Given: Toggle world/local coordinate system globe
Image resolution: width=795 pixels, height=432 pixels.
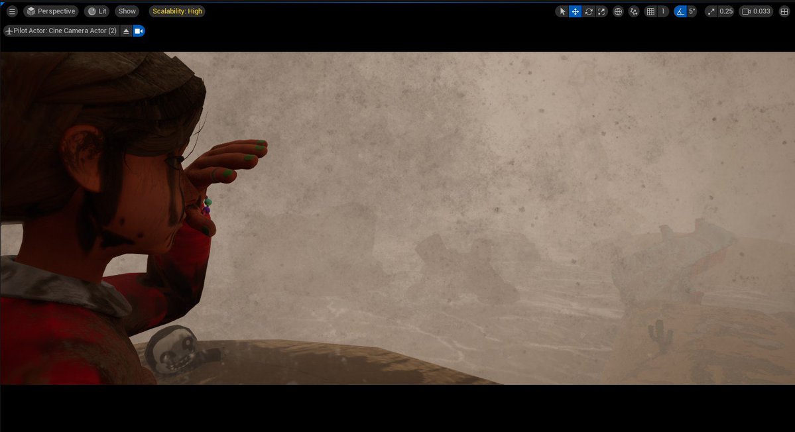Looking at the screenshot, I should coord(617,11).
